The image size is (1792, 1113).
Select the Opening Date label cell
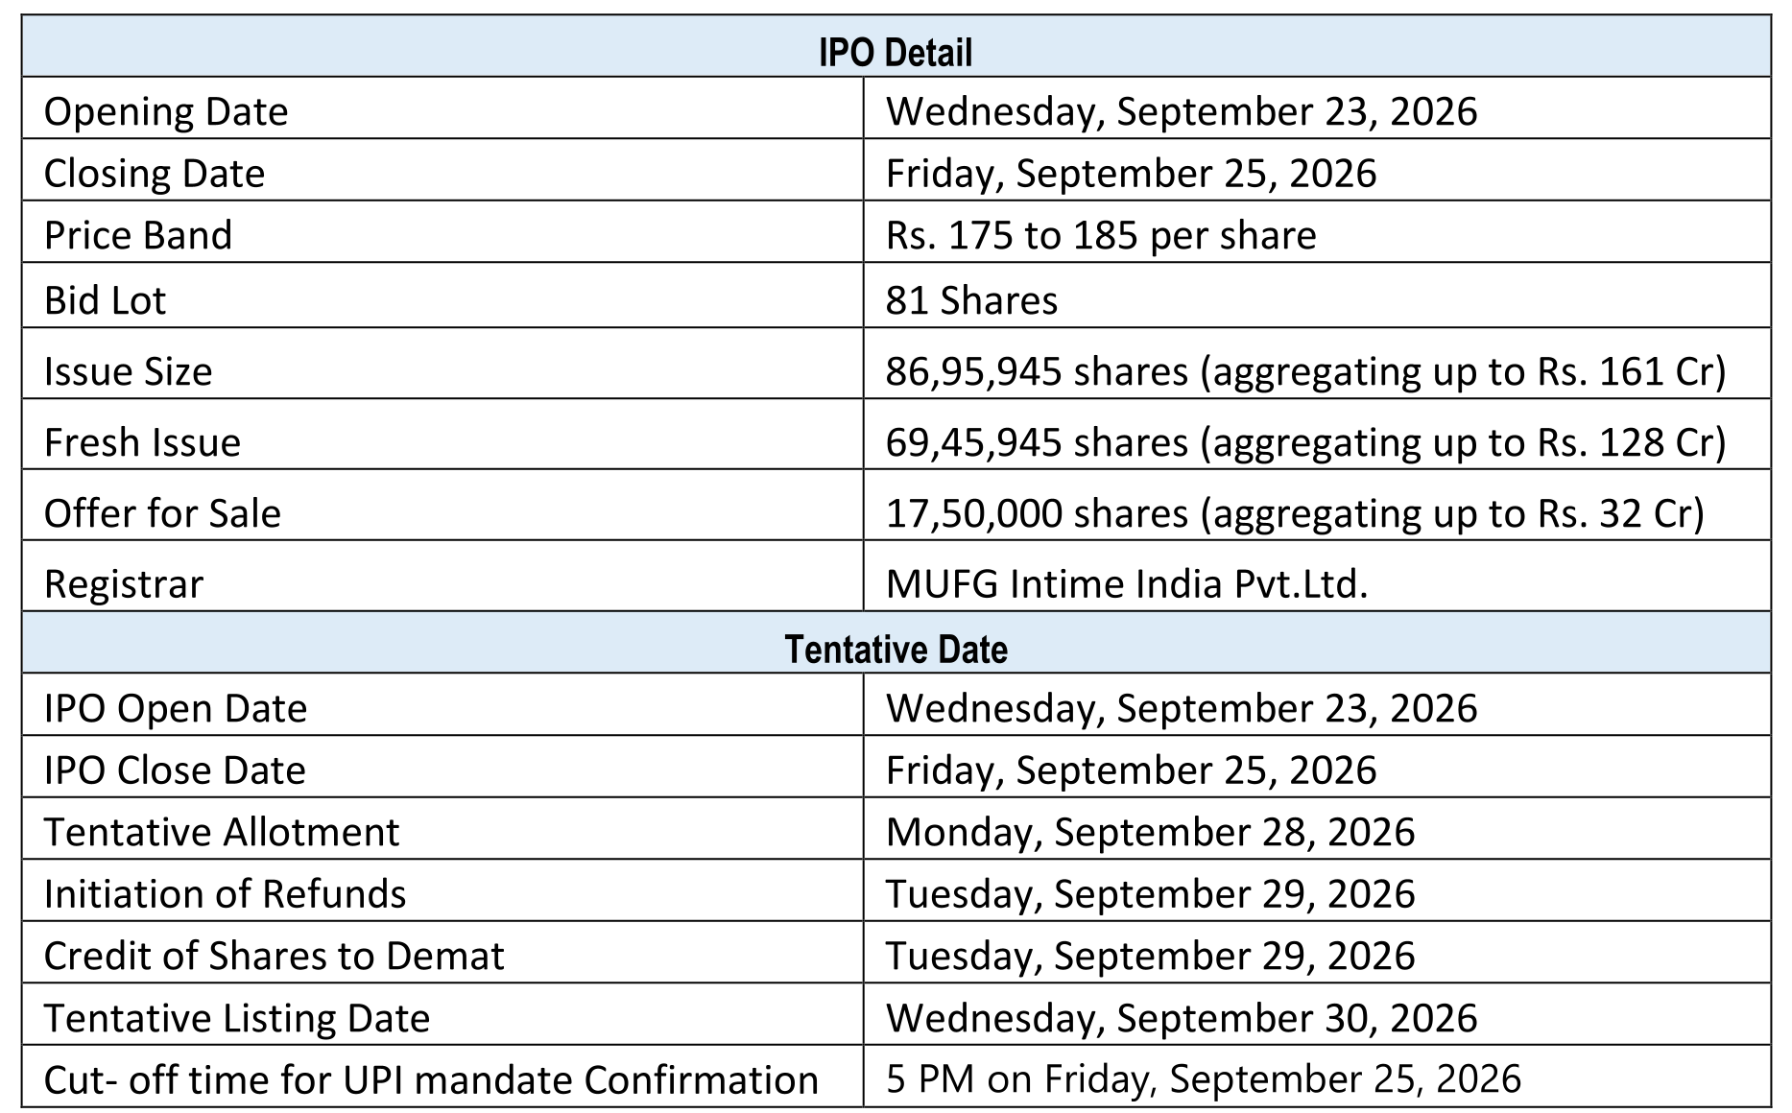(x=442, y=107)
